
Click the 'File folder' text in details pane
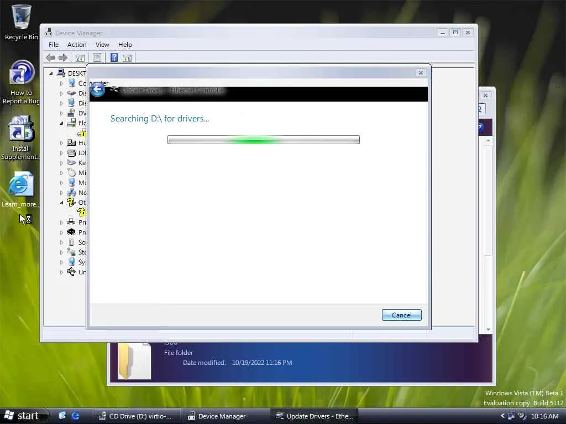click(x=179, y=353)
